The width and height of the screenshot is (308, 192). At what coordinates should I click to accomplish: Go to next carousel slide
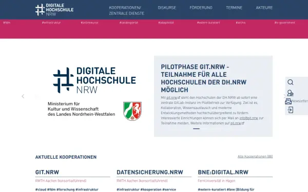click(x=284, y=96)
